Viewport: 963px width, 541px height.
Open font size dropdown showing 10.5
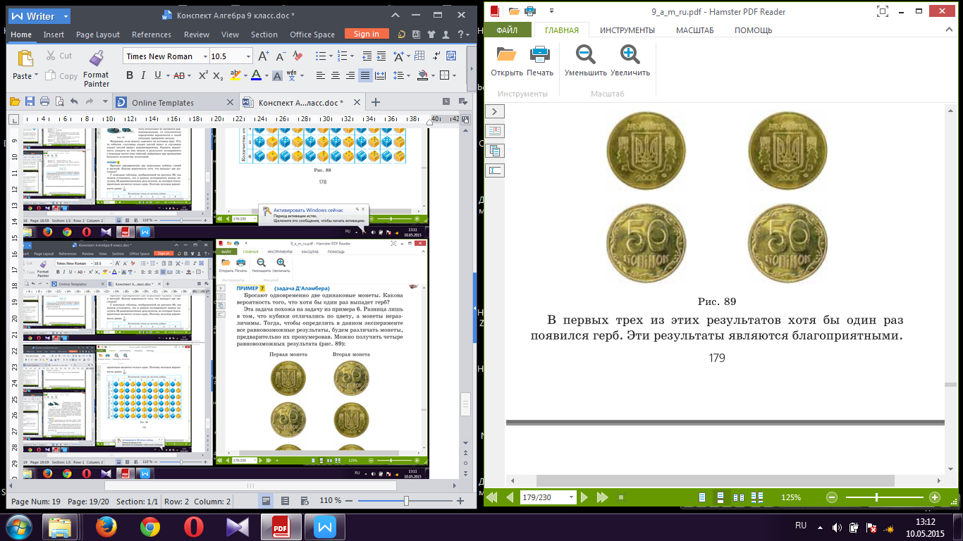click(x=248, y=56)
